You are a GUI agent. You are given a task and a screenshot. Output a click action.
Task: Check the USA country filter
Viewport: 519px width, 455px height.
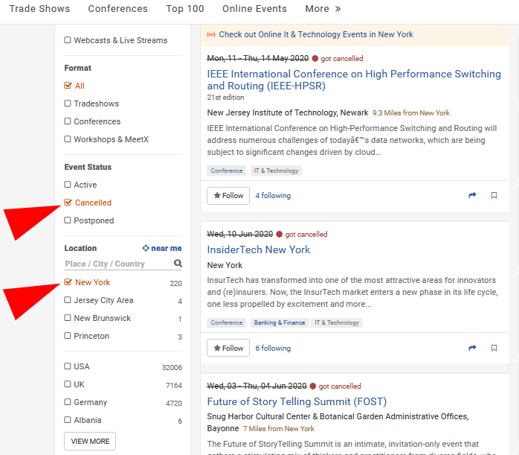tap(68, 366)
